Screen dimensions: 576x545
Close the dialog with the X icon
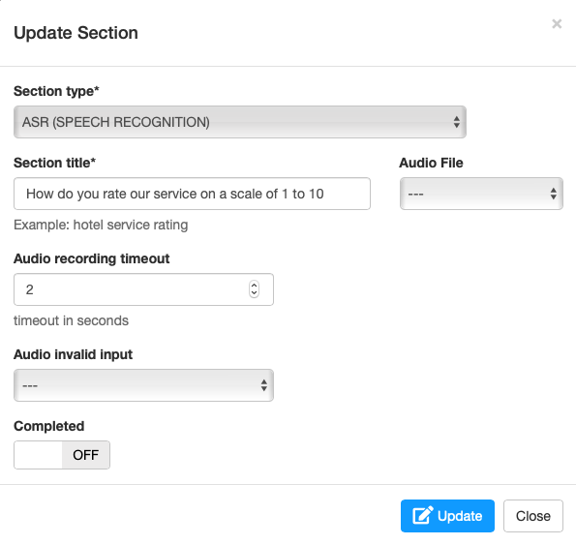pos(557,24)
